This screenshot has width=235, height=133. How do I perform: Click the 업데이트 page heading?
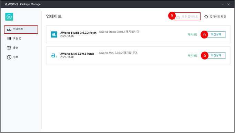tap(54, 16)
